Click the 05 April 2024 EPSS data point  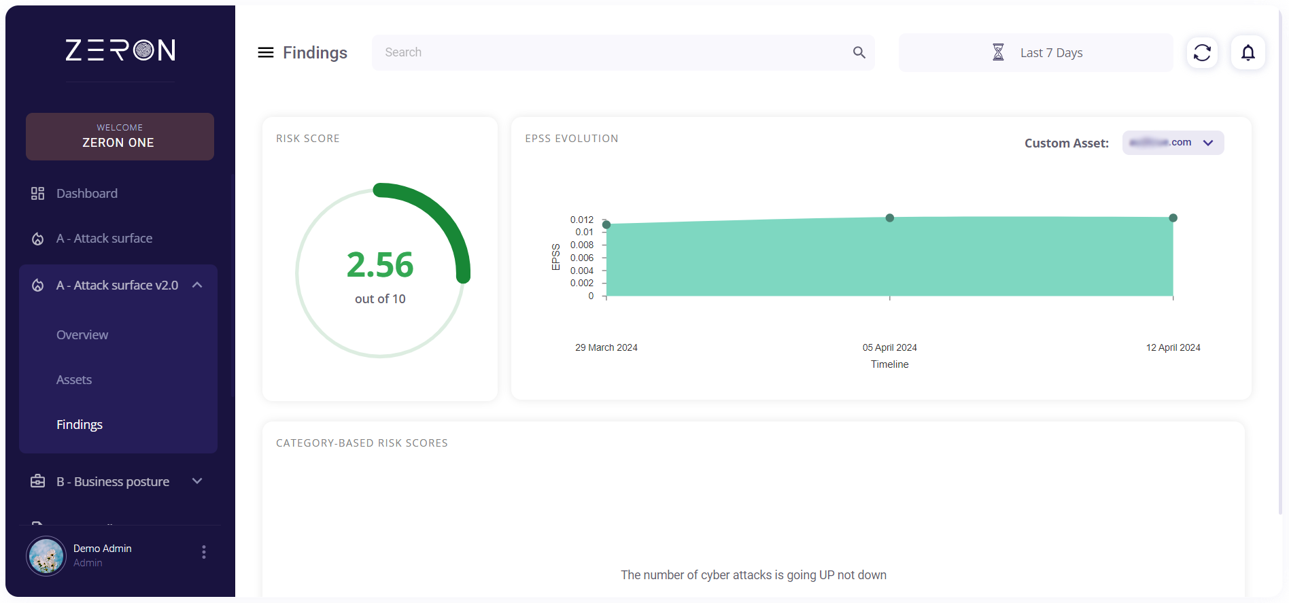[x=890, y=218]
